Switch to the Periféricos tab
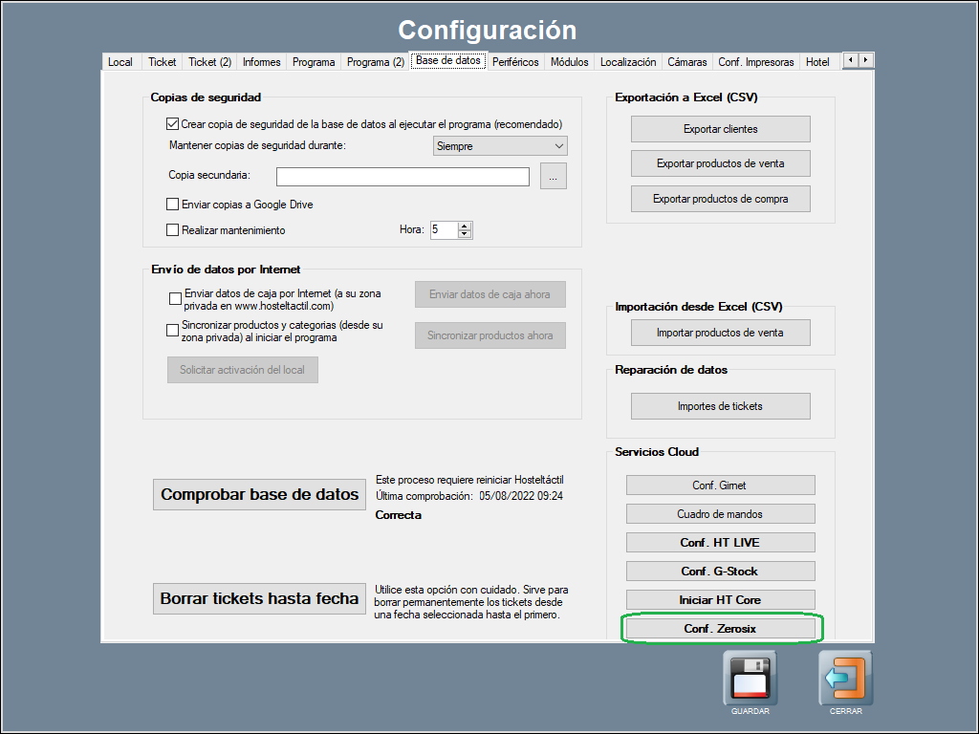Viewport: 979px width, 734px height. coord(515,62)
